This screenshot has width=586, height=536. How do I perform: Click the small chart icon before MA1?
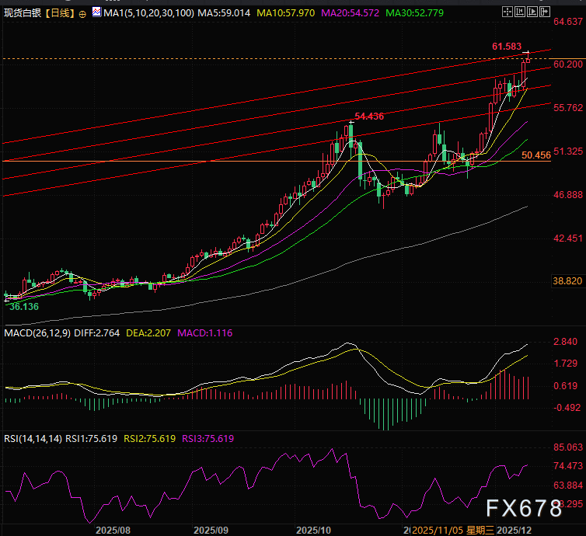click(x=96, y=12)
